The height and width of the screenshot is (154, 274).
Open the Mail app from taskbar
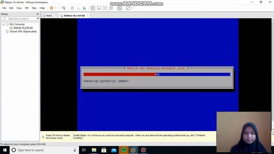point(114,150)
